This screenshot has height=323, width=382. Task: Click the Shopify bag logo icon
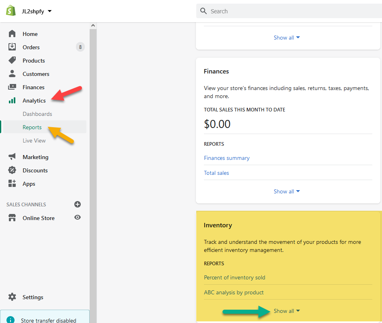click(x=11, y=11)
